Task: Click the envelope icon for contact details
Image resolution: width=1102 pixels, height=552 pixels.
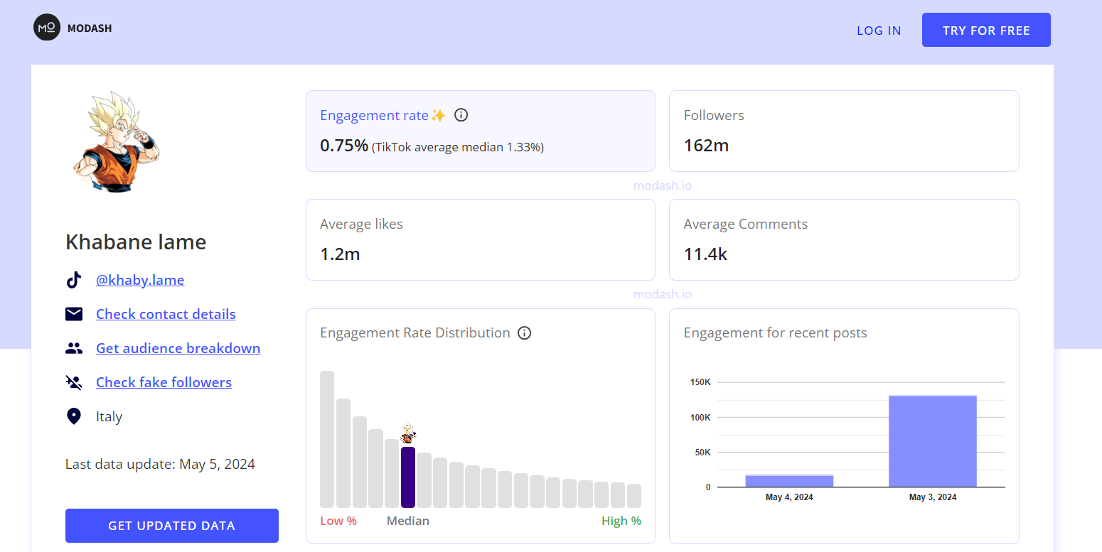Action: pos(74,314)
